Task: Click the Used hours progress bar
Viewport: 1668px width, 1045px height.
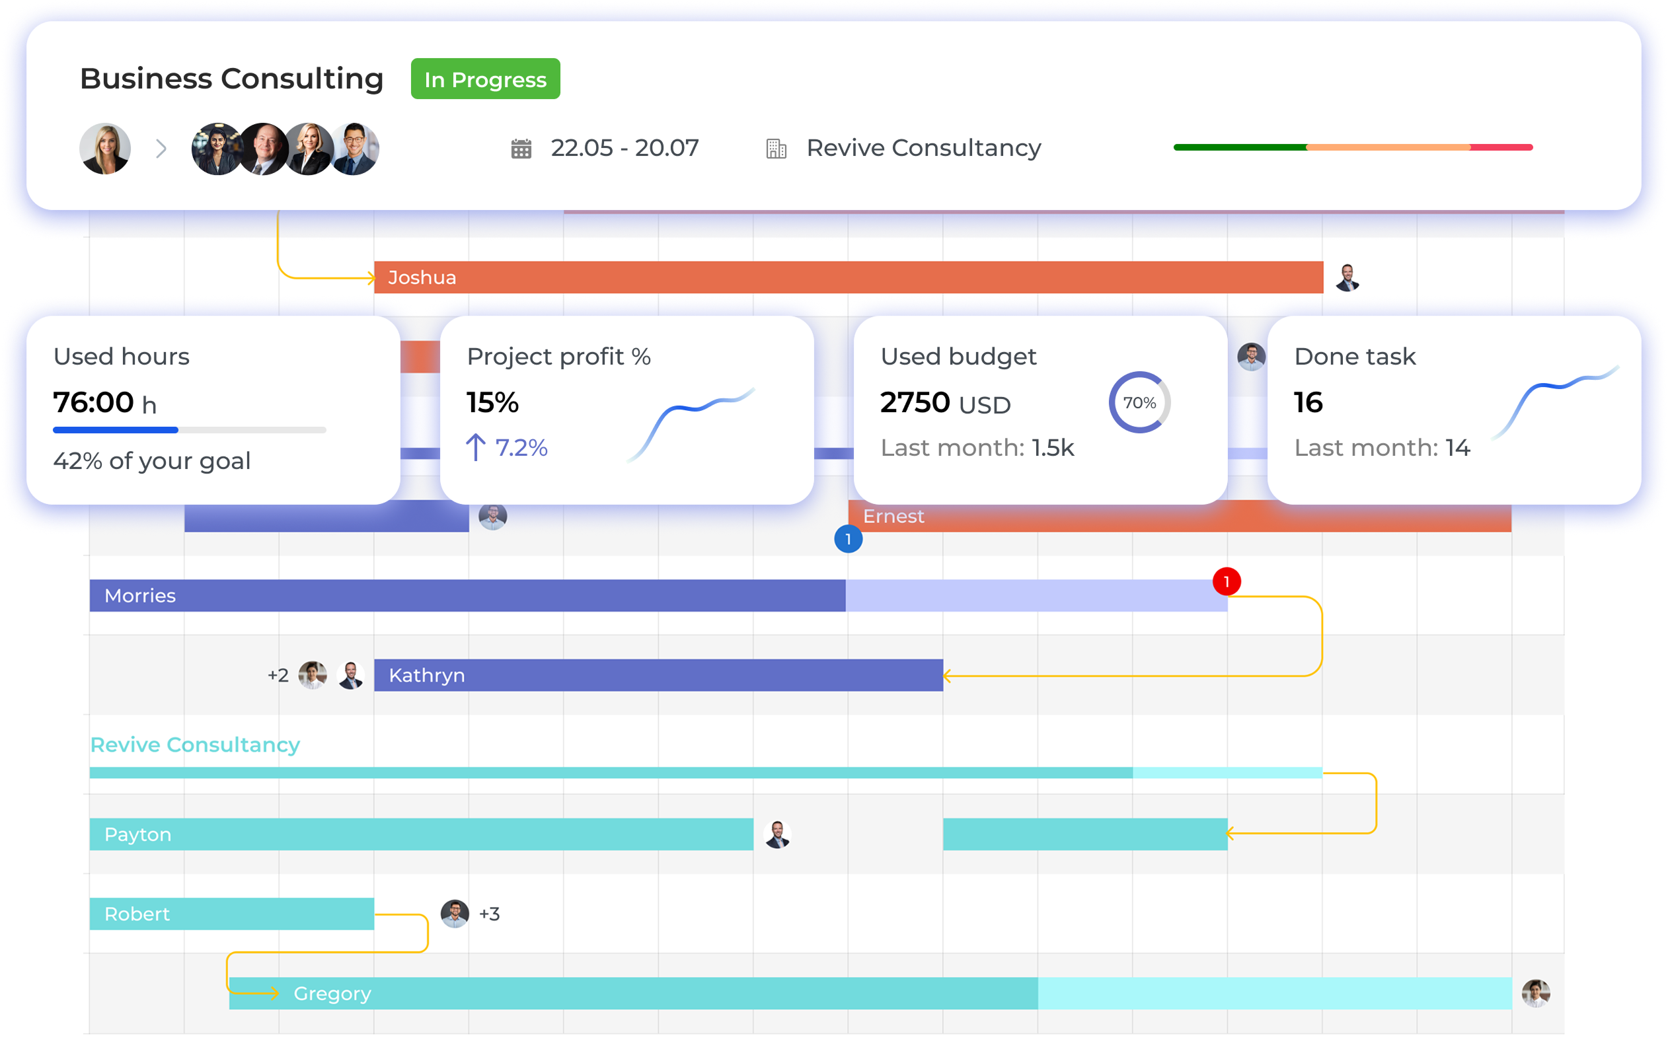Action: tap(189, 430)
